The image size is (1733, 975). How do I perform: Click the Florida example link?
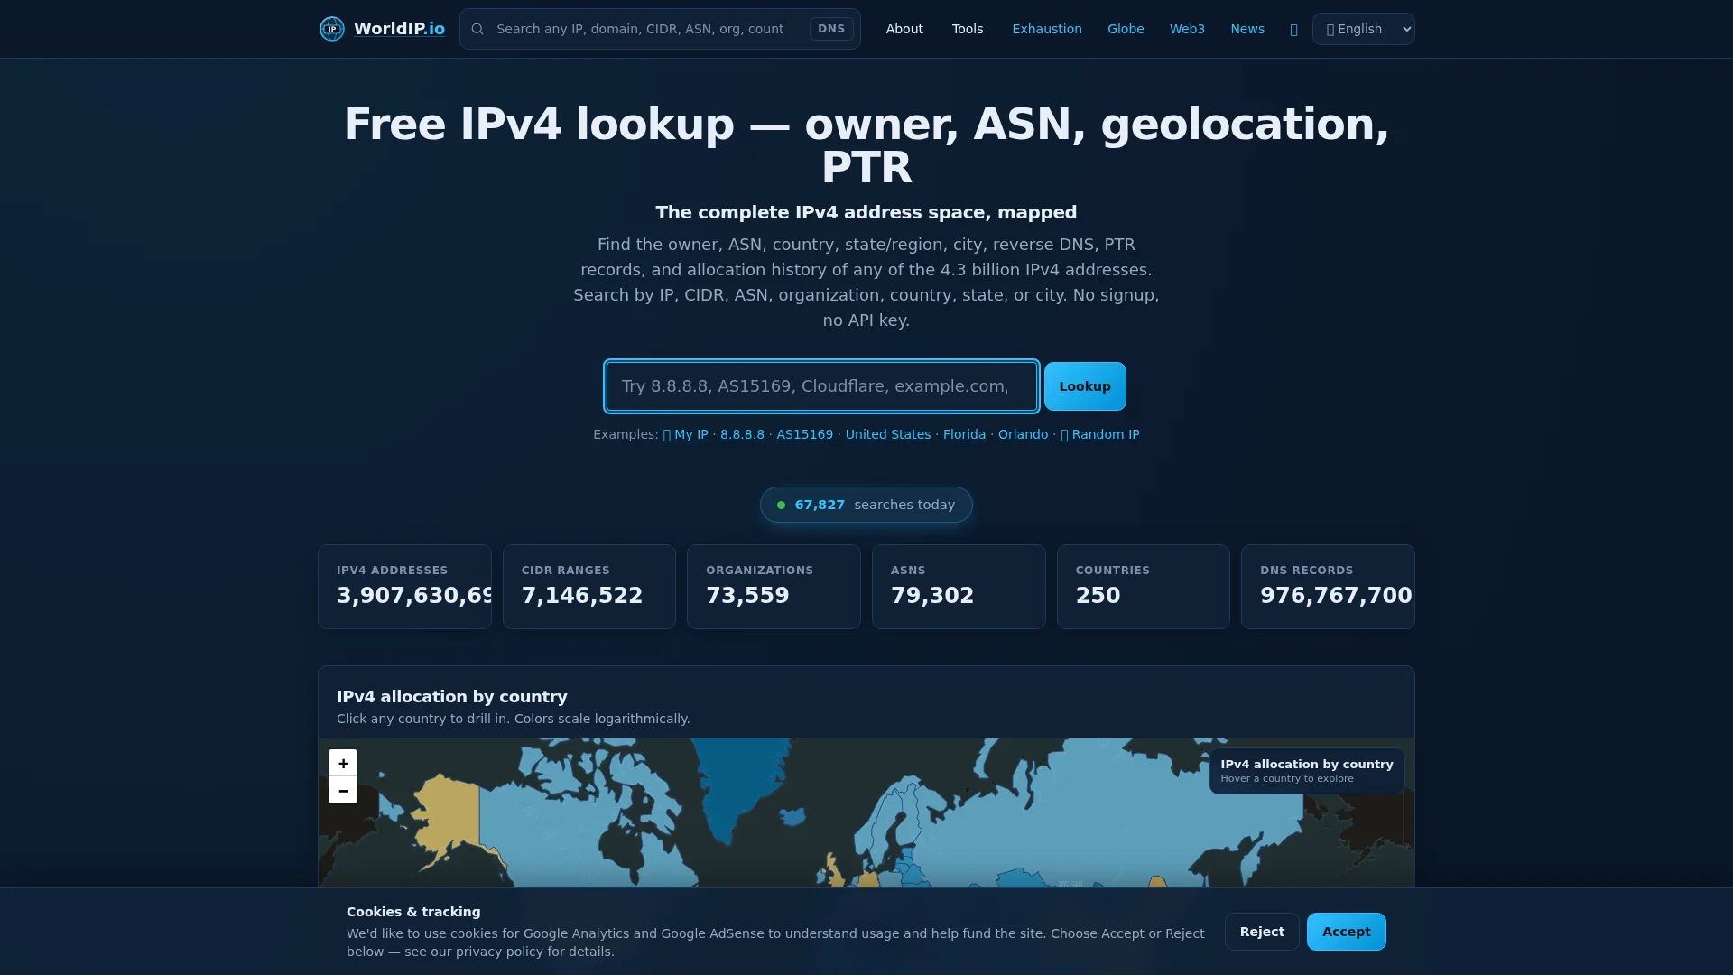964,434
